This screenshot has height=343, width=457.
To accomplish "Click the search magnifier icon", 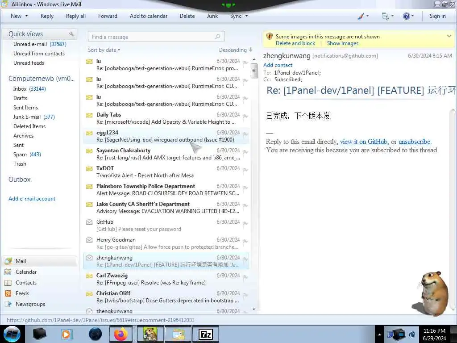I will pos(218,37).
